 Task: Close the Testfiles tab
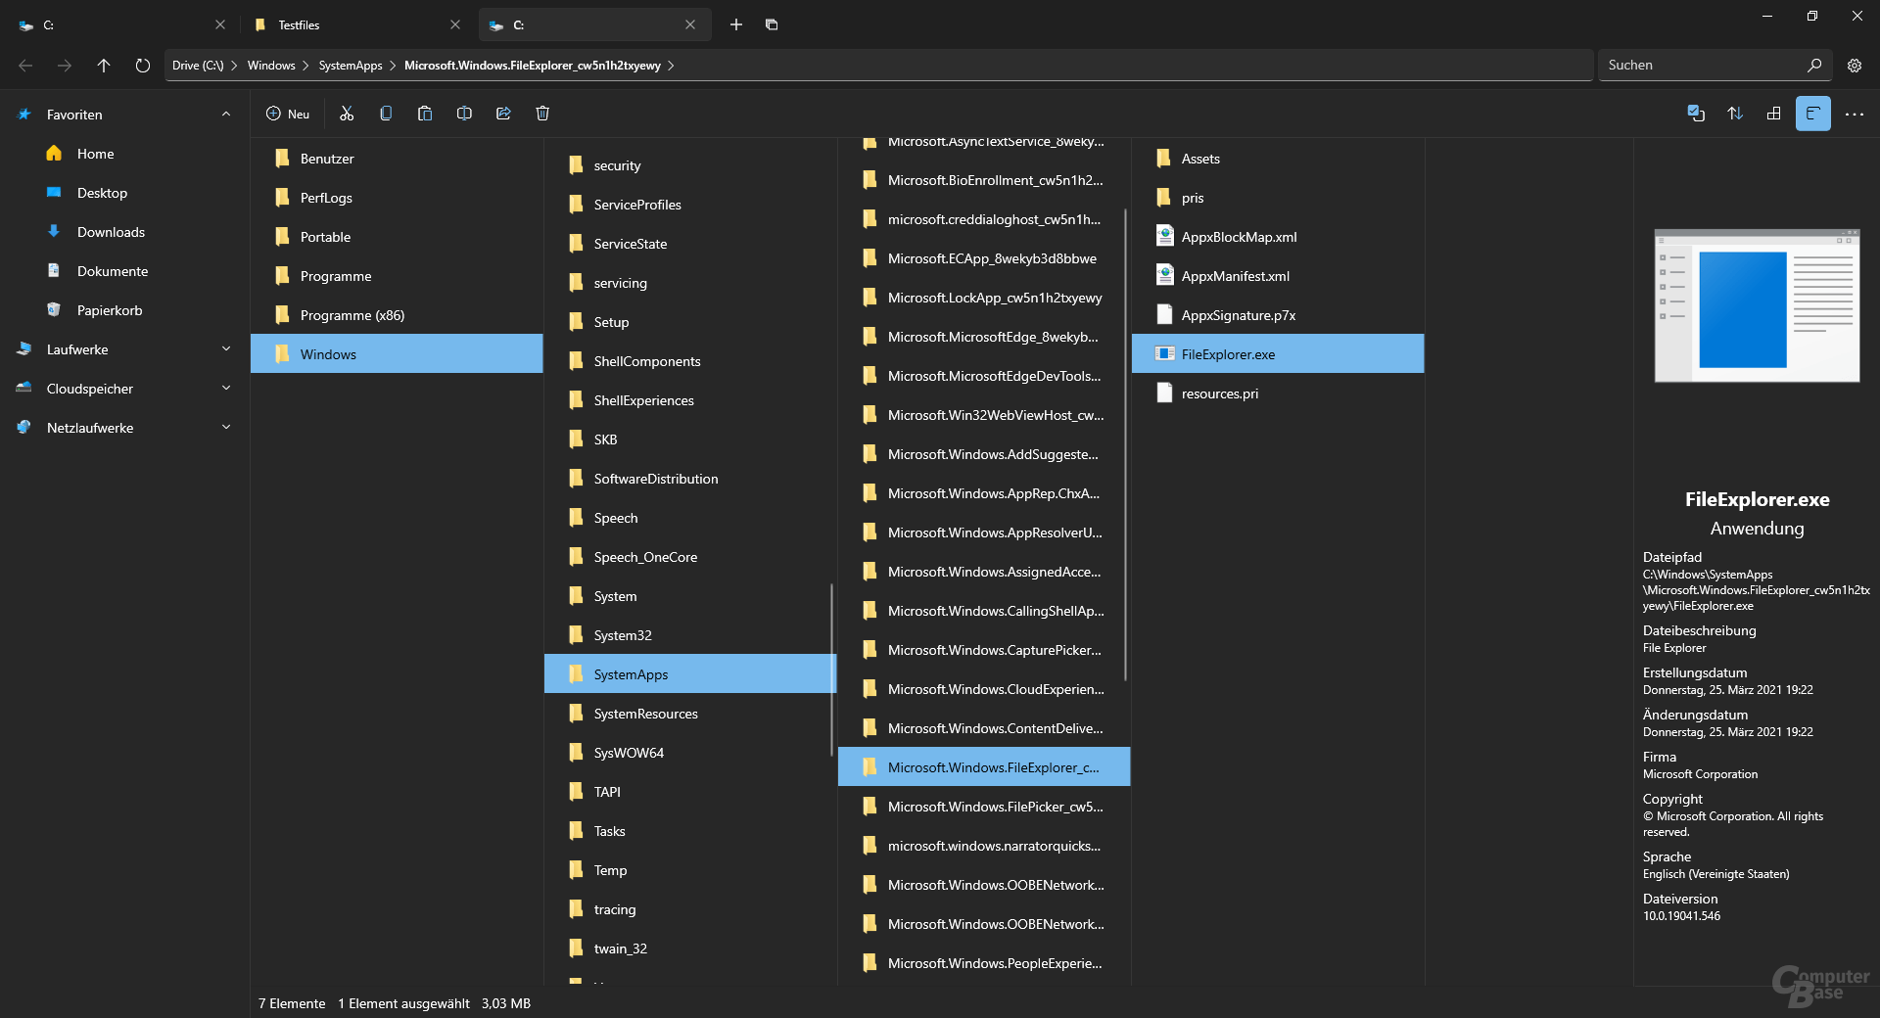point(455,24)
